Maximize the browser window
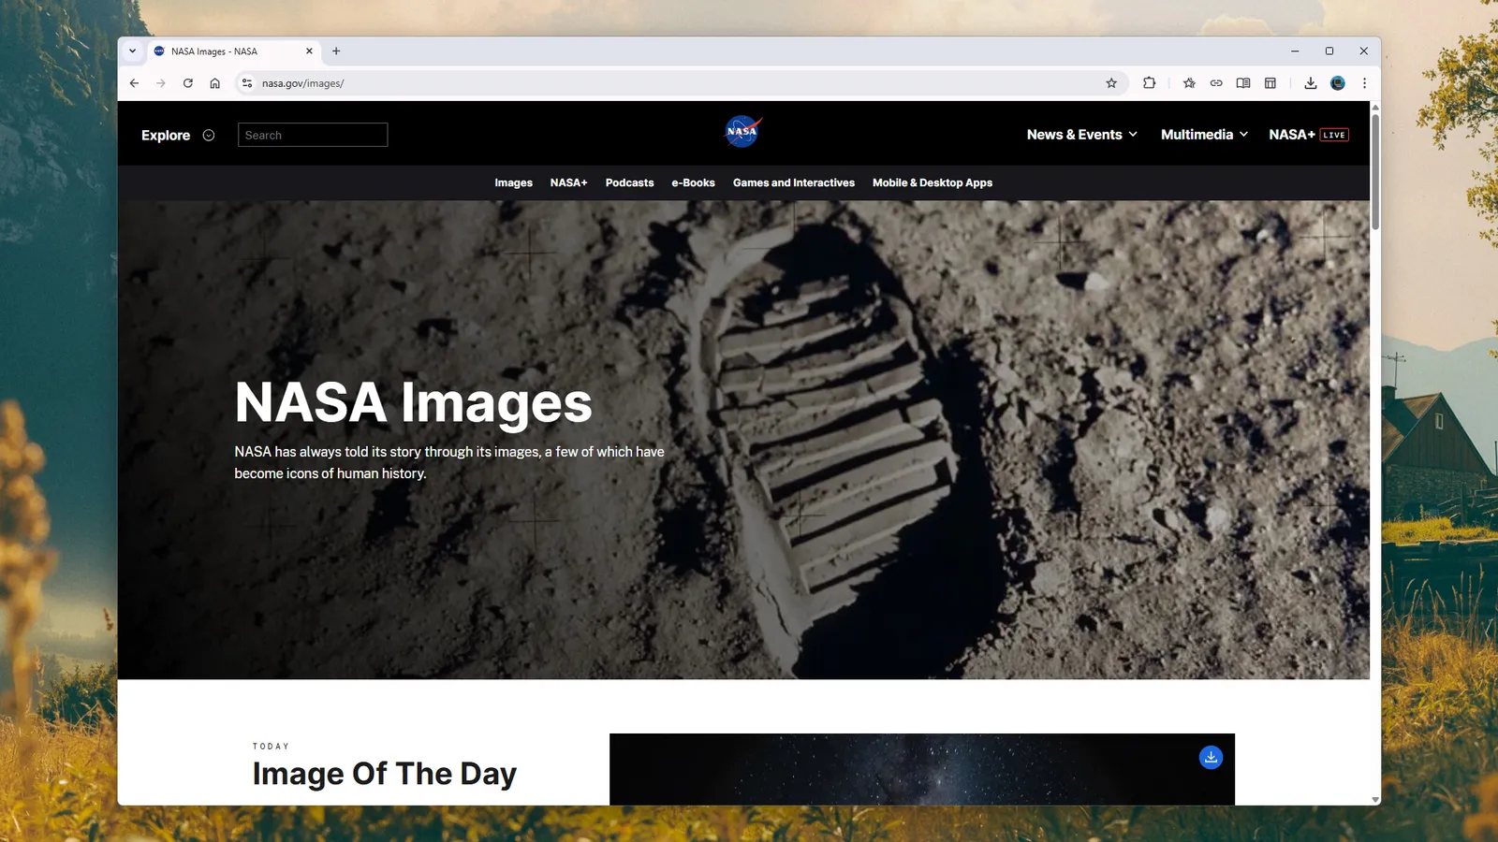 coord(1329,51)
